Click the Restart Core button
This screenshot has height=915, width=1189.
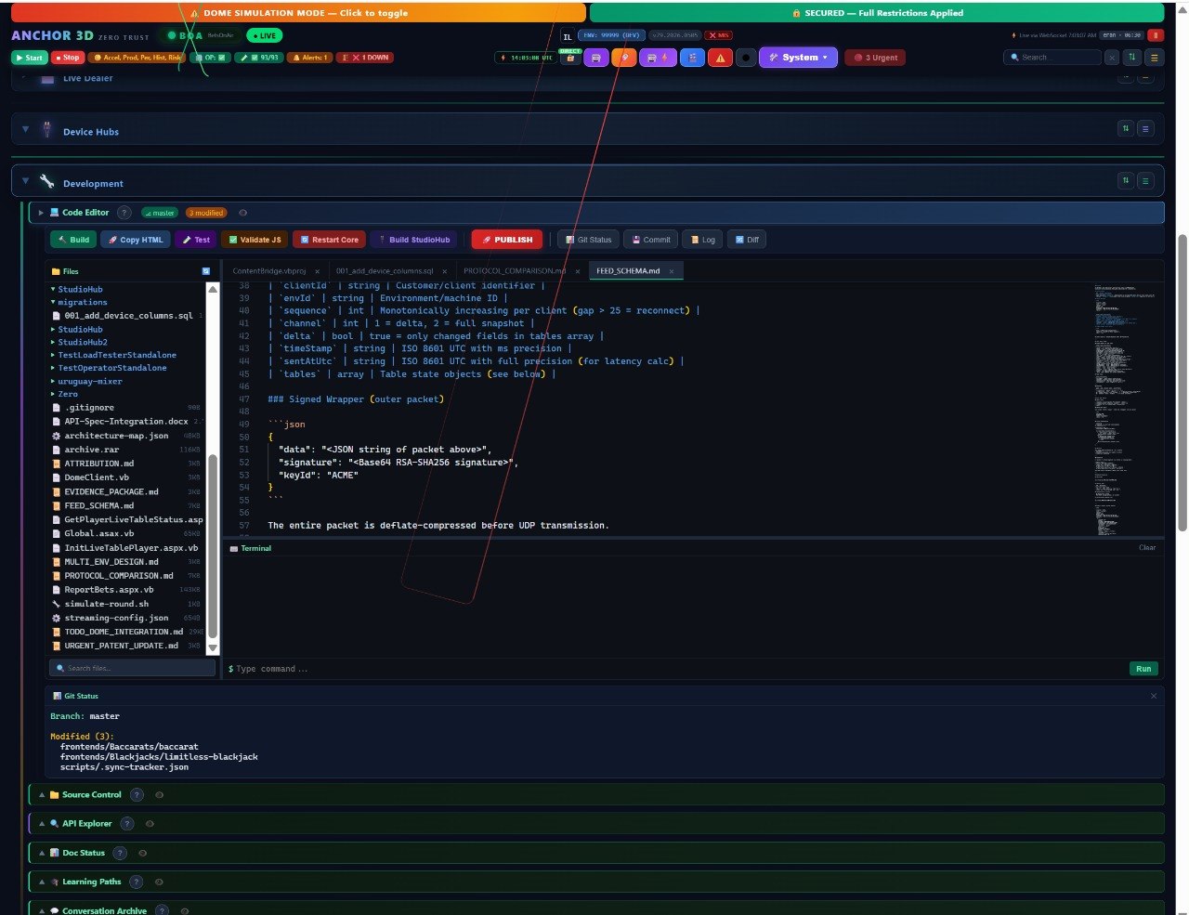tap(329, 240)
